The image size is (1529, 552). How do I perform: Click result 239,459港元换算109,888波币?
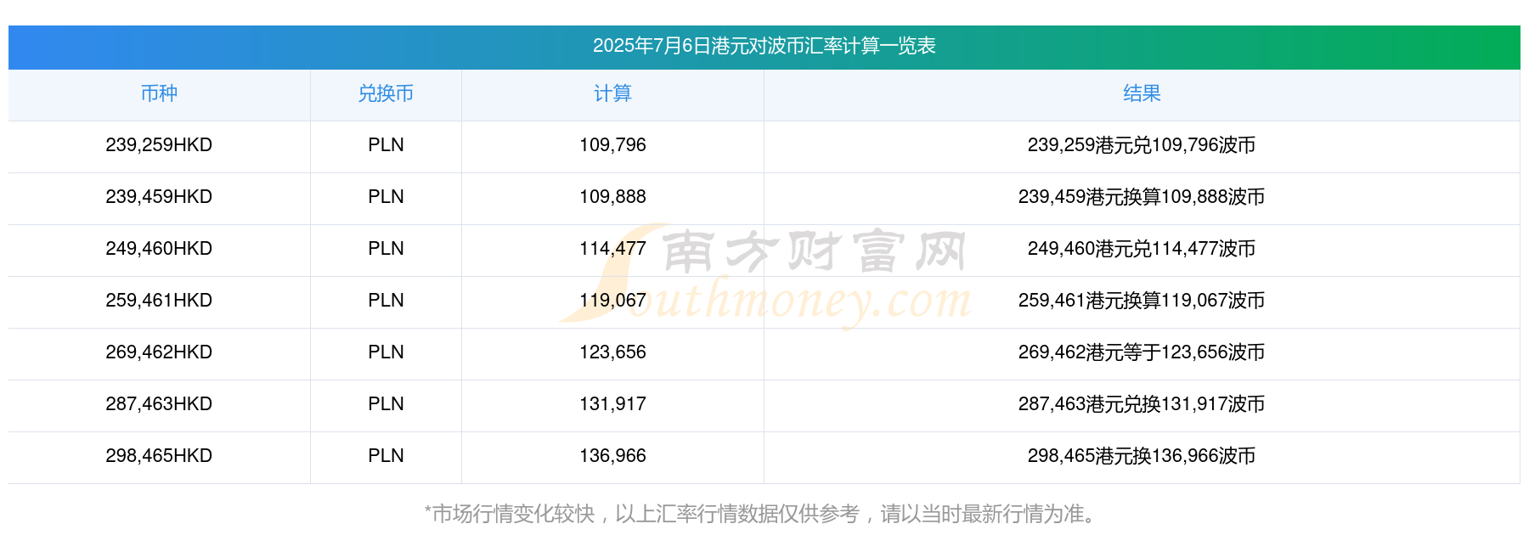coord(1142,197)
